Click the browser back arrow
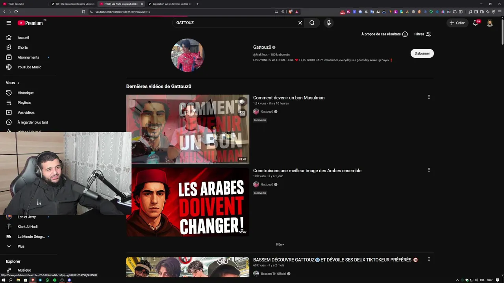Screen dimensions: 504x283 4,12
